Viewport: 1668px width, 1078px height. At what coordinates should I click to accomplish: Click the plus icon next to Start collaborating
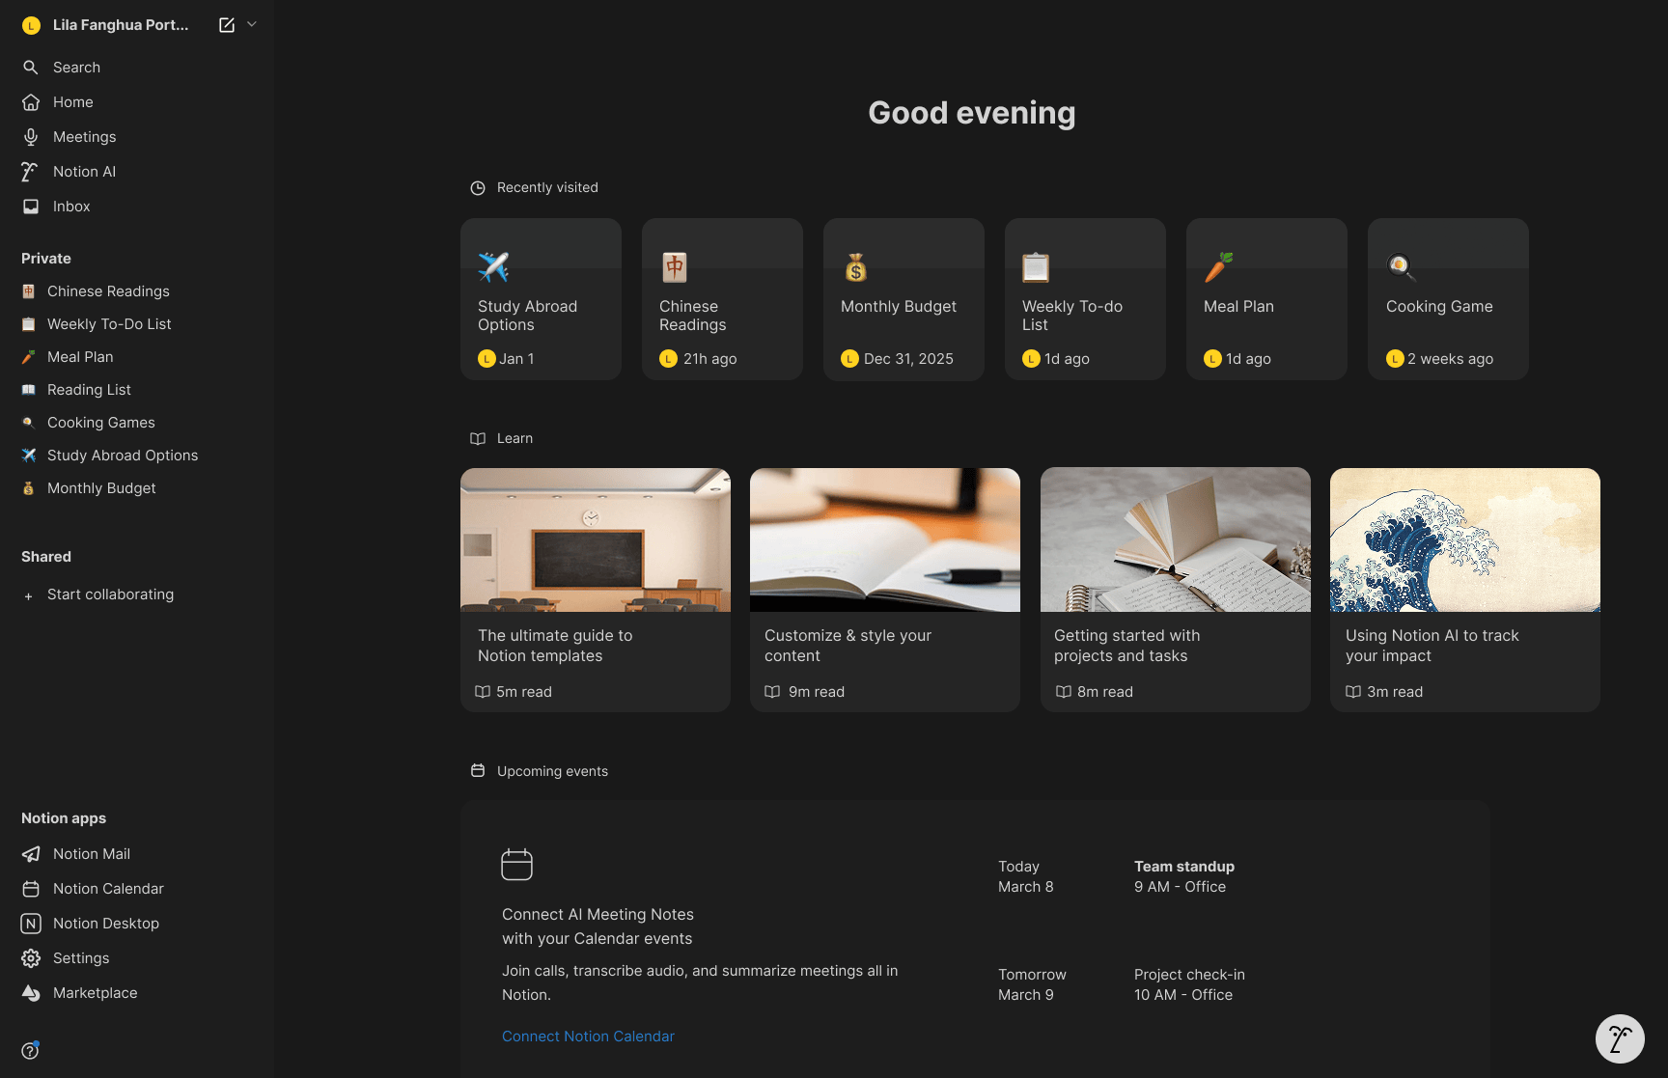click(29, 596)
